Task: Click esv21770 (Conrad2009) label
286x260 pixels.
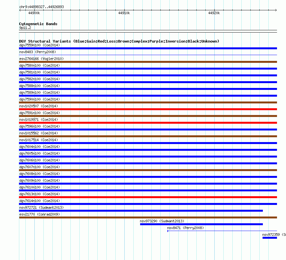Action: click(x=40, y=214)
